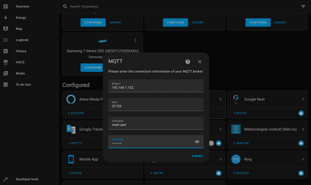Click the Username field

(156, 123)
